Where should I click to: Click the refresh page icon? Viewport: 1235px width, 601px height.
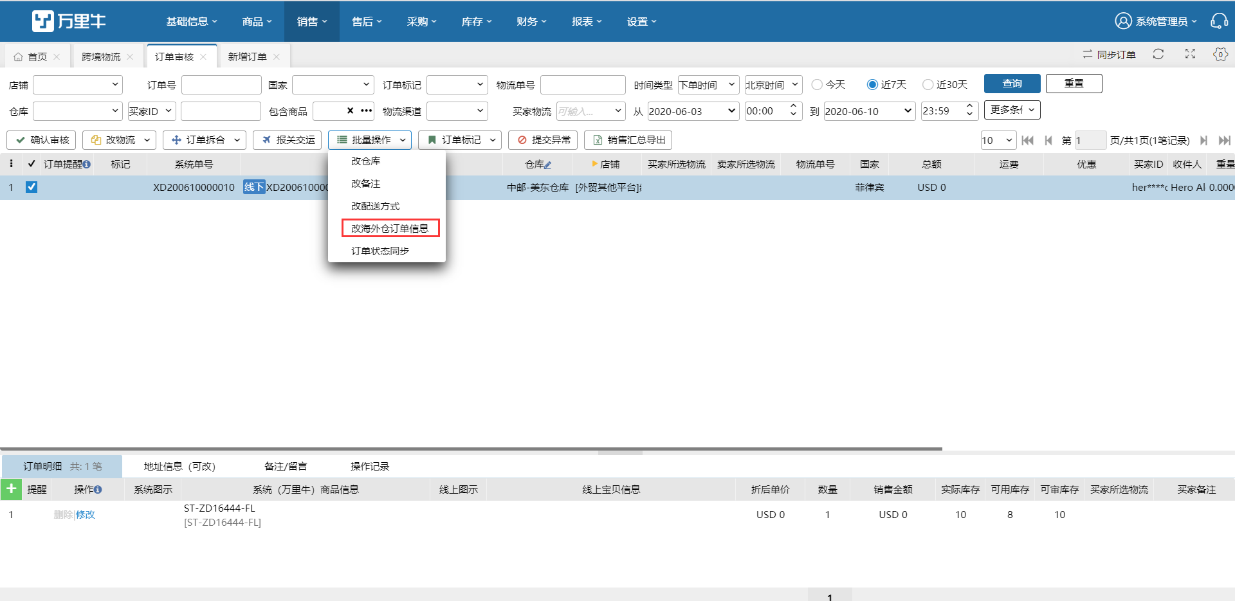click(x=1158, y=54)
